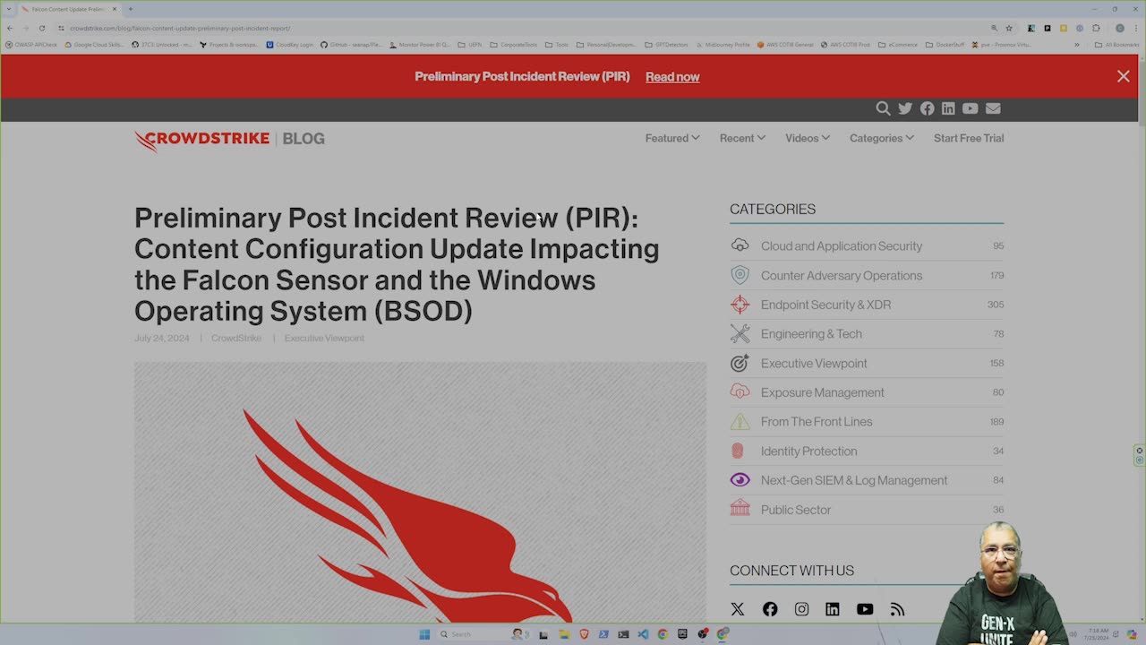This screenshot has height=645, width=1146.
Task: Click the browser reload button
Action: [x=41, y=28]
